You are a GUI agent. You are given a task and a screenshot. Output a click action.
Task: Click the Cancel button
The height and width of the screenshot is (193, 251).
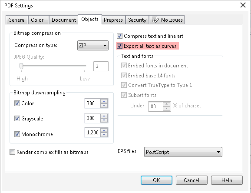coord(192,180)
